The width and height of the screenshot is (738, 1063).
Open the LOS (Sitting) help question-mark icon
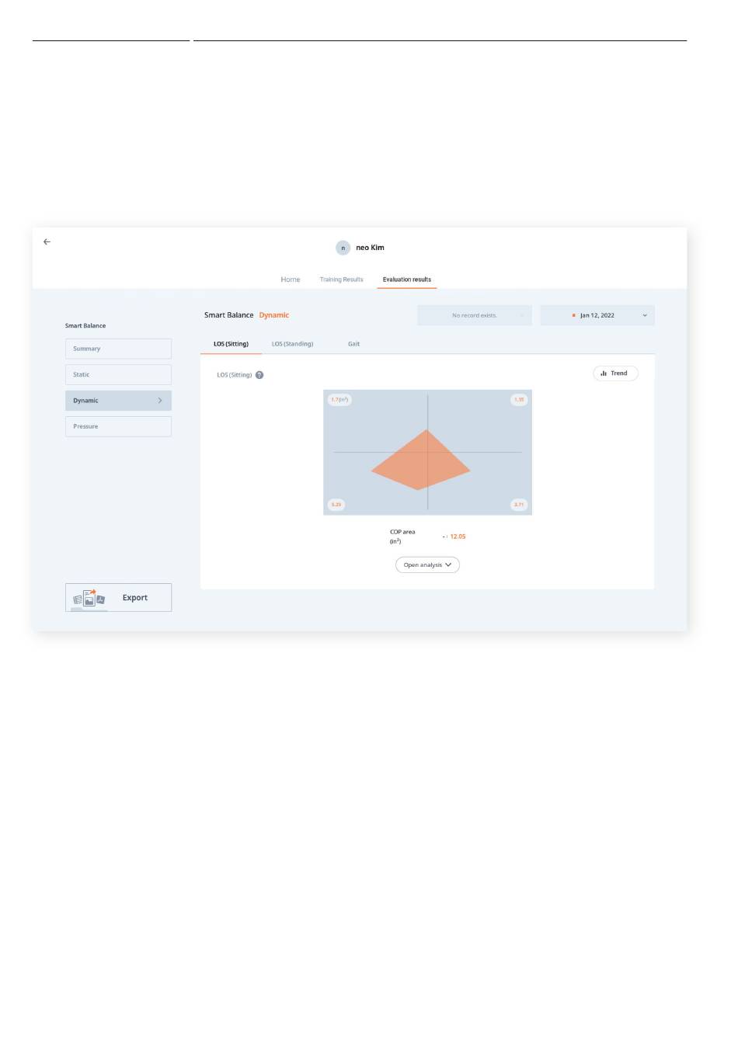pyautogui.click(x=259, y=375)
